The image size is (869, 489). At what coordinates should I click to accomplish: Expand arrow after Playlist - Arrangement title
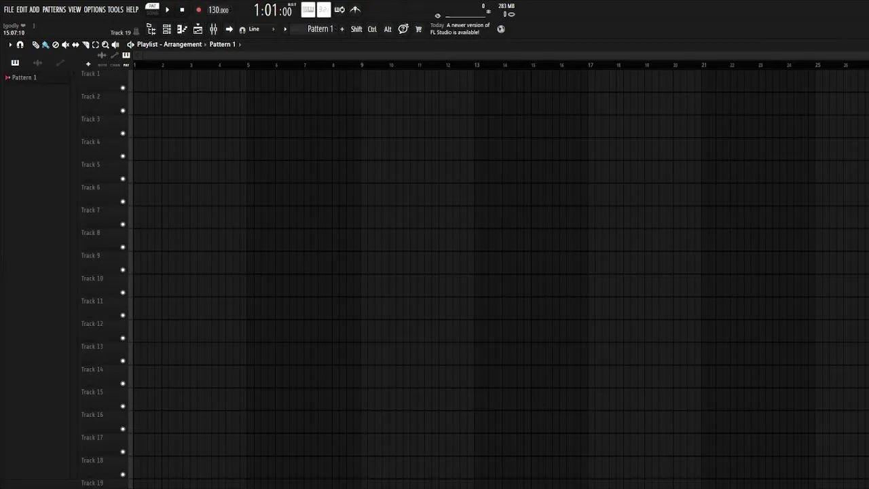(x=206, y=44)
